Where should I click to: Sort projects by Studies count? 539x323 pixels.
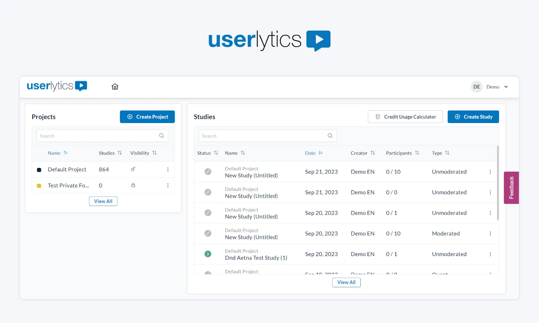tap(110, 153)
